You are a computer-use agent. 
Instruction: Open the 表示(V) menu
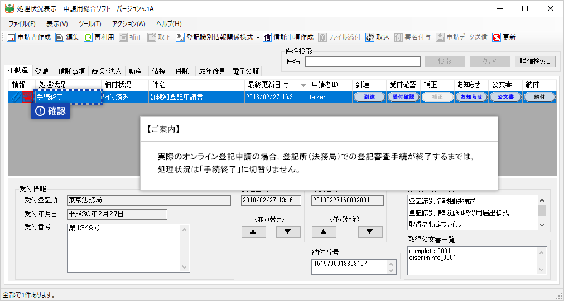click(x=57, y=24)
